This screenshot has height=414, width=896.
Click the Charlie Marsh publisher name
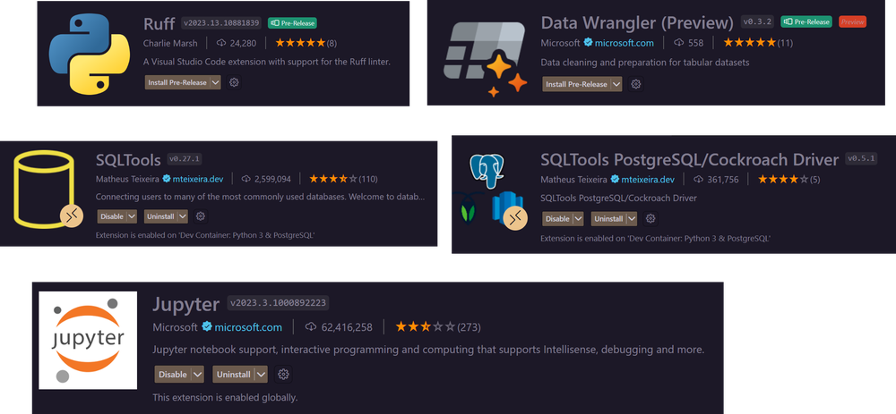pos(170,43)
